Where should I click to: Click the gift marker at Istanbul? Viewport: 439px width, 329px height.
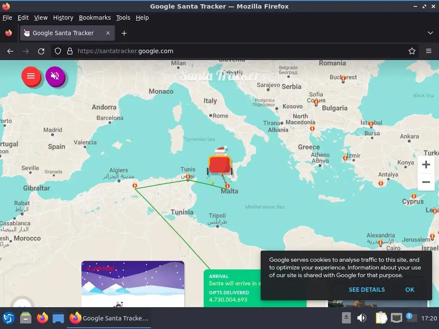[x=371, y=124]
